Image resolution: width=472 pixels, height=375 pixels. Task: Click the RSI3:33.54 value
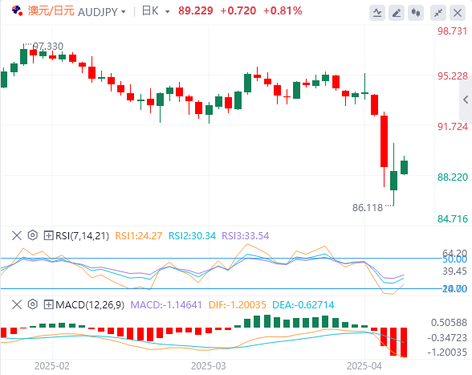(246, 236)
